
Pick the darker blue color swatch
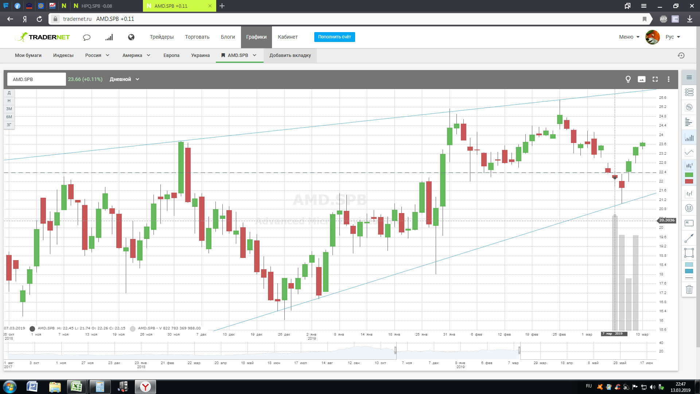click(x=689, y=271)
